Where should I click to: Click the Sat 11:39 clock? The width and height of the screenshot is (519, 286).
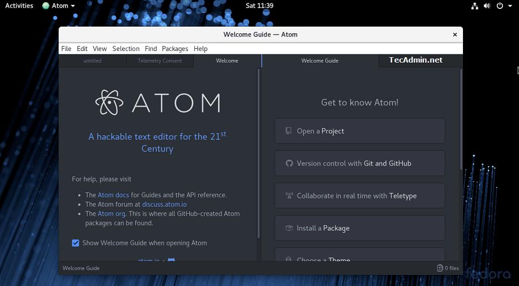pos(260,6)
